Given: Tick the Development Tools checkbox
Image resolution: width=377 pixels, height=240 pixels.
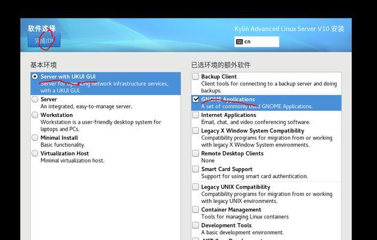Looking at the screenshot, I should point(195,226).
